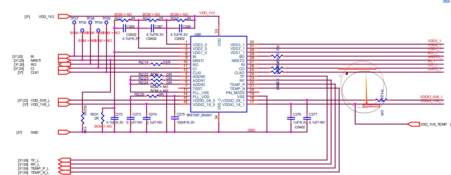Click the VDD_0V8_L port label
The width and height of the screenshot is (451, 175).
(x=40, y=100)
